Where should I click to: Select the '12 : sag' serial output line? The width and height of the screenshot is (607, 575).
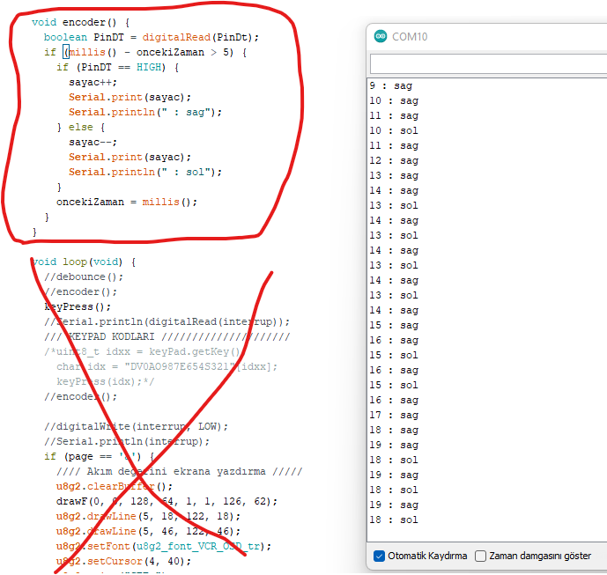(x=395, y=160)
